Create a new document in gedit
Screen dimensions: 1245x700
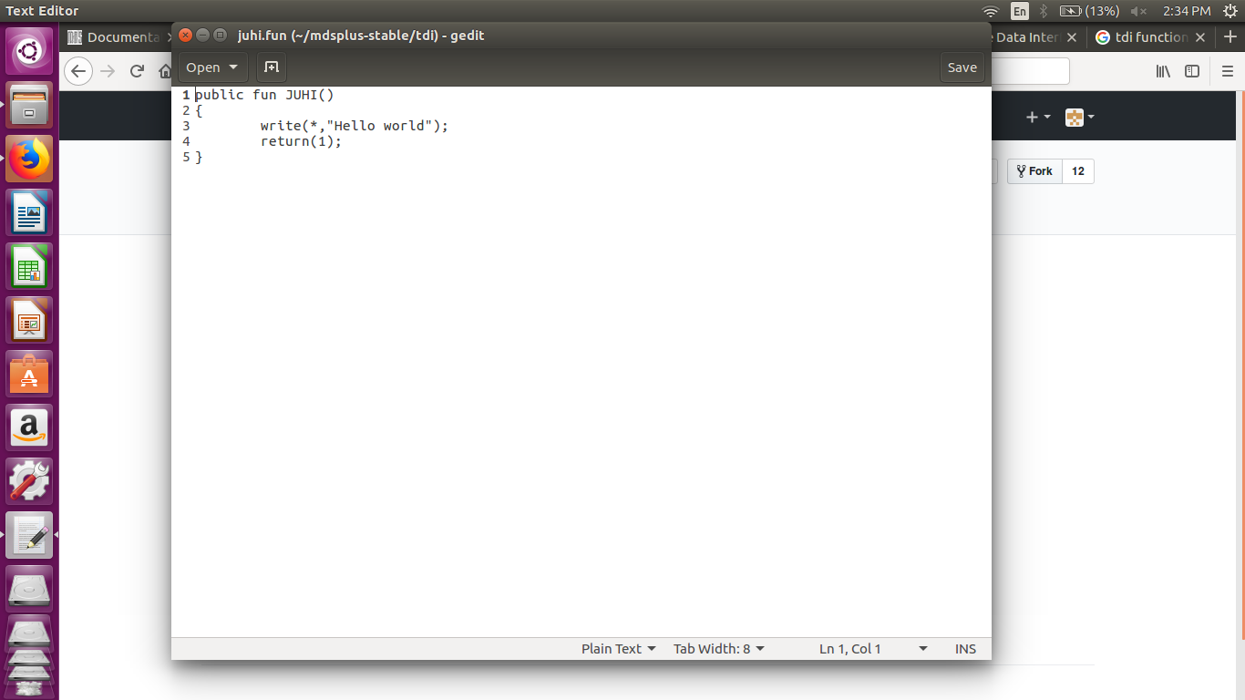(271, 67)
